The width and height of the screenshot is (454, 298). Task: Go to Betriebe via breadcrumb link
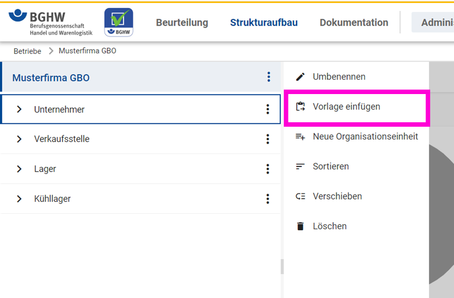click(27, 51)
